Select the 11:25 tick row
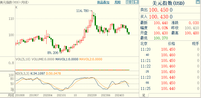Image resolution: width=201 pixels, height=98 pixels. tap(170, 89)
